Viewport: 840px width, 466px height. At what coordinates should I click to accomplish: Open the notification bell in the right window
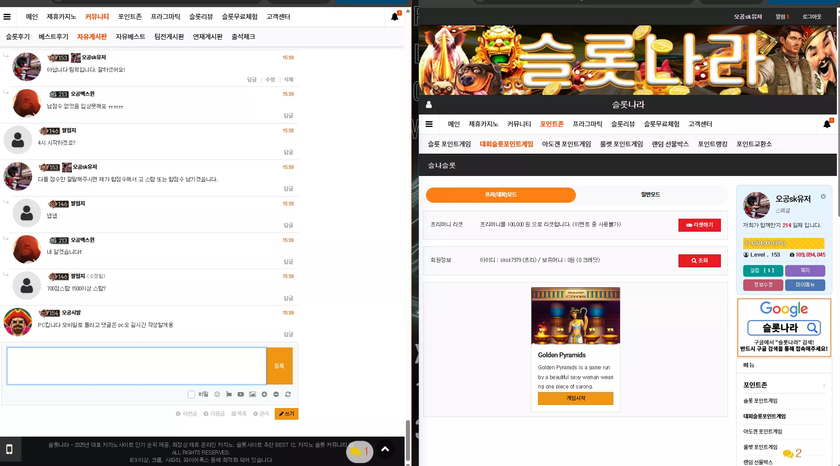(x=827, y=124)
